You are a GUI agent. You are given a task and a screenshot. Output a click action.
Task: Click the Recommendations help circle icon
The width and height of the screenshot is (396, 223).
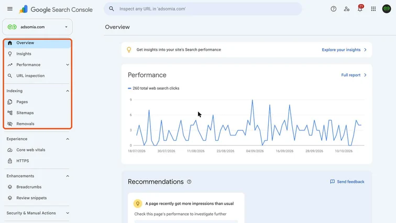click(x=189, y=182)
